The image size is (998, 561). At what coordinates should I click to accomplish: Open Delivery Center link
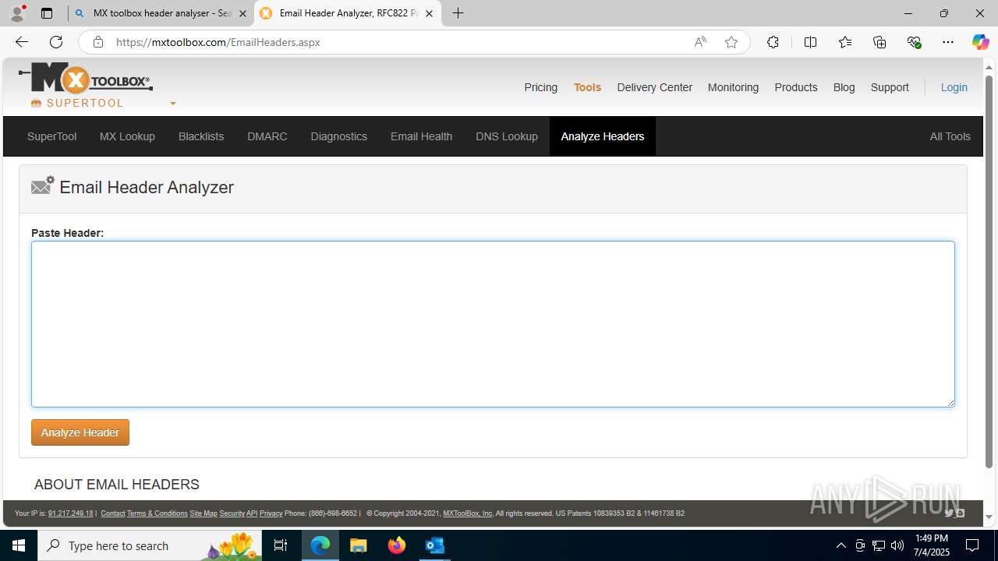tap(654, 87)
